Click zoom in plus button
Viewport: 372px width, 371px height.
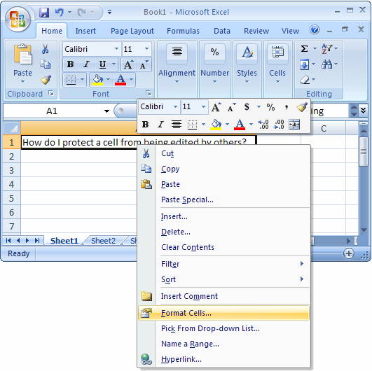[x=348, y=253]
